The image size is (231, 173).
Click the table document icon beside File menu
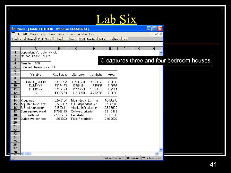pos(13,34)
